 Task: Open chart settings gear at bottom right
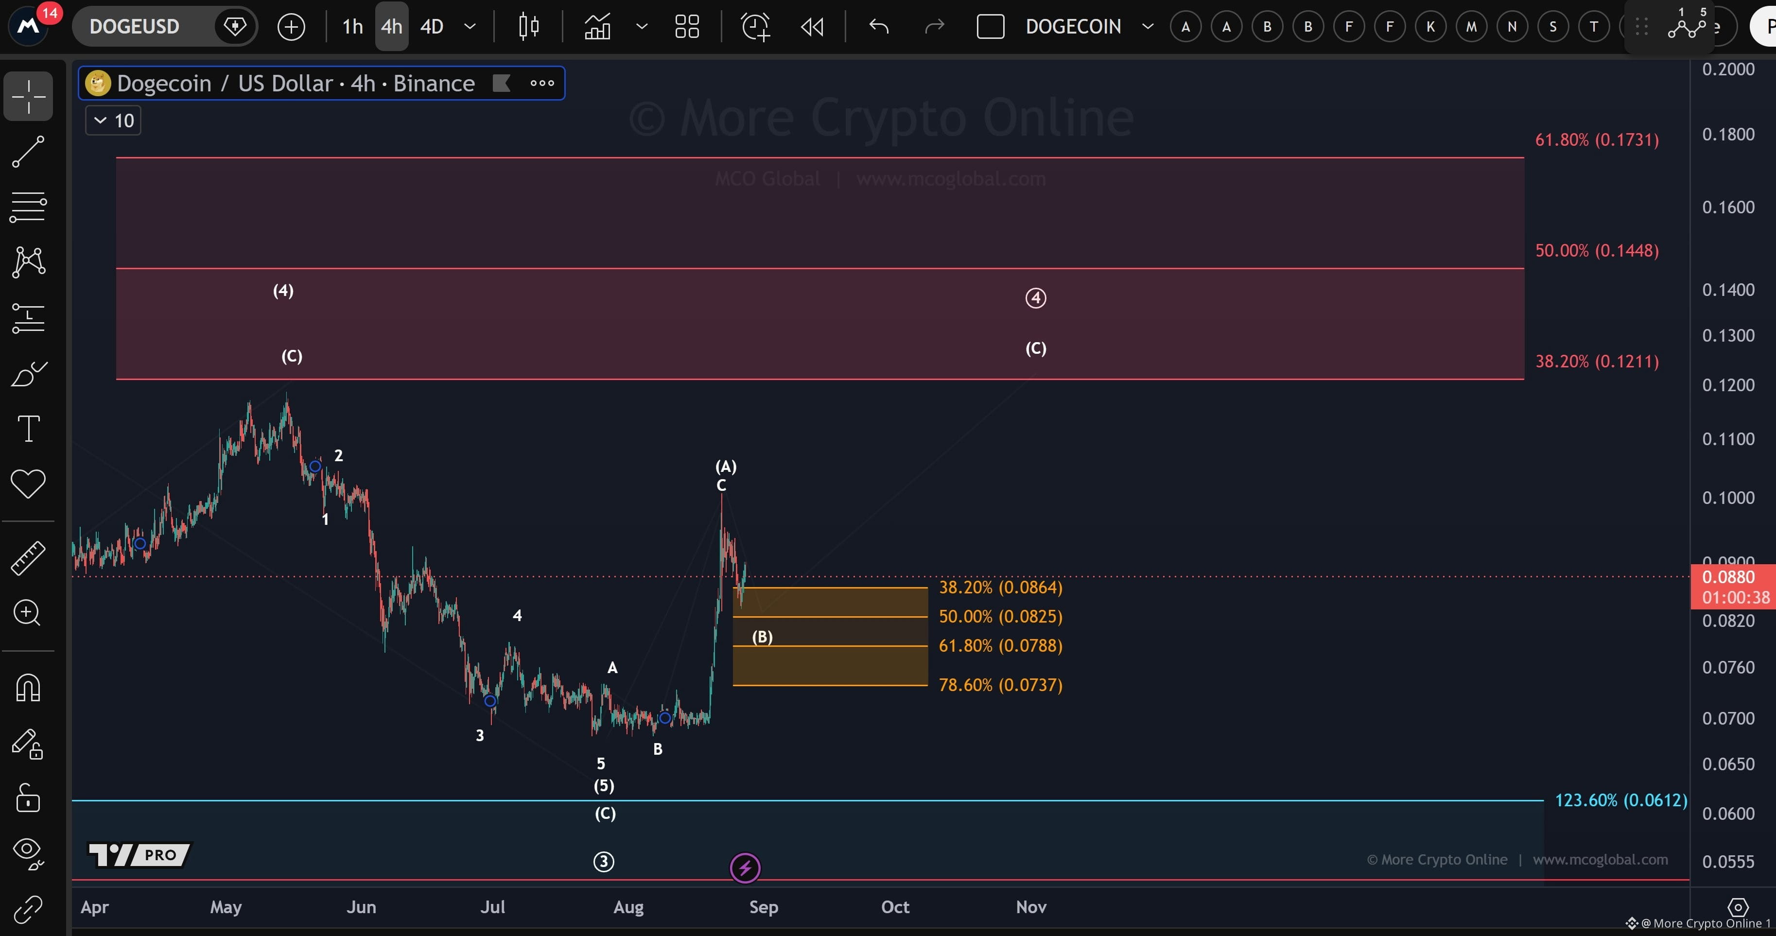(1738, 907)
